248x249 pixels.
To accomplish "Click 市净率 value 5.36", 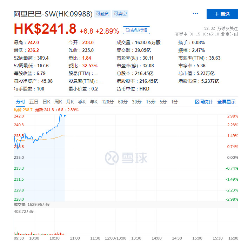I will (x=201, y=66).
